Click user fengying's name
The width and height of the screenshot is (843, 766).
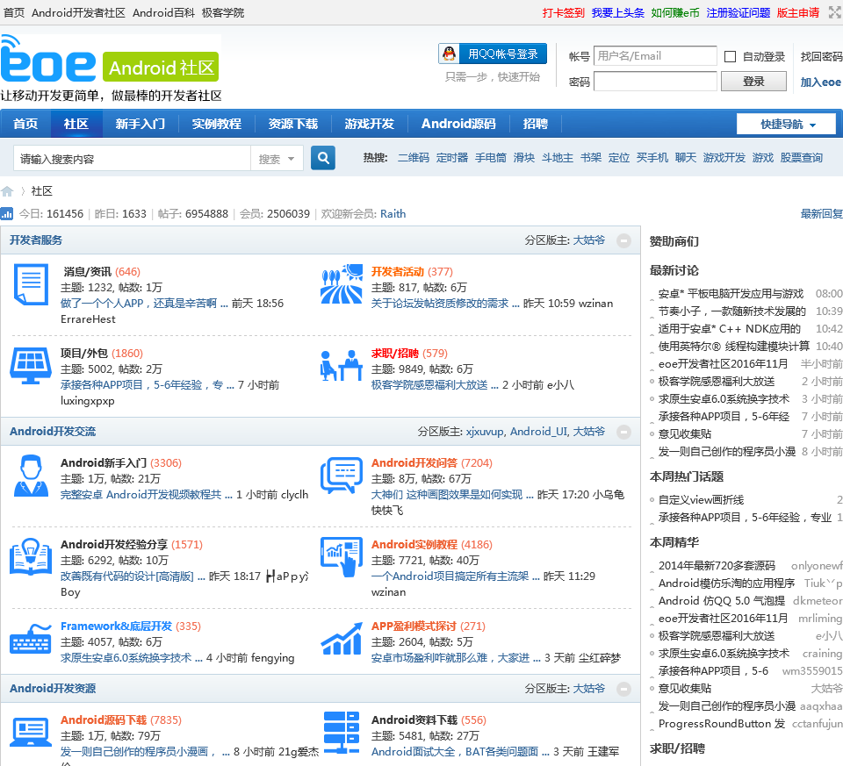click(272, 658)
